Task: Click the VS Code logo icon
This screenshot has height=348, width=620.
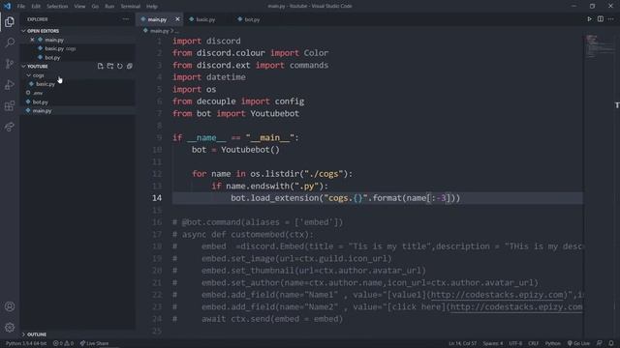Action: point(7,6)
